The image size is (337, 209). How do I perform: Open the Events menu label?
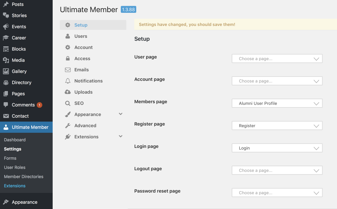coord(19,27)
